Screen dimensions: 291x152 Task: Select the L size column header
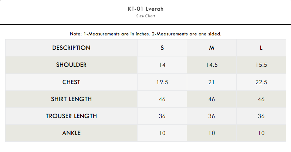tap(261, 48)
